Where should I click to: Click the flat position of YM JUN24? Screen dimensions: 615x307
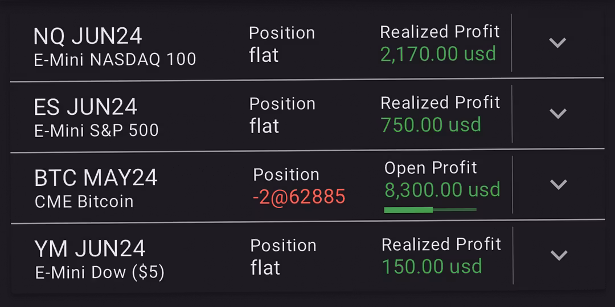coord(265,268)
